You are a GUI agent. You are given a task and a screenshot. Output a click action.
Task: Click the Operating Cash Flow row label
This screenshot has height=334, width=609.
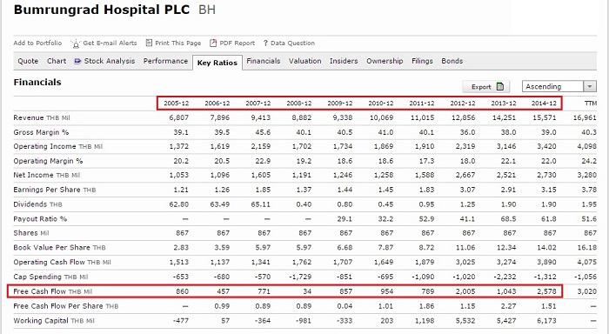tap(62, 263)
